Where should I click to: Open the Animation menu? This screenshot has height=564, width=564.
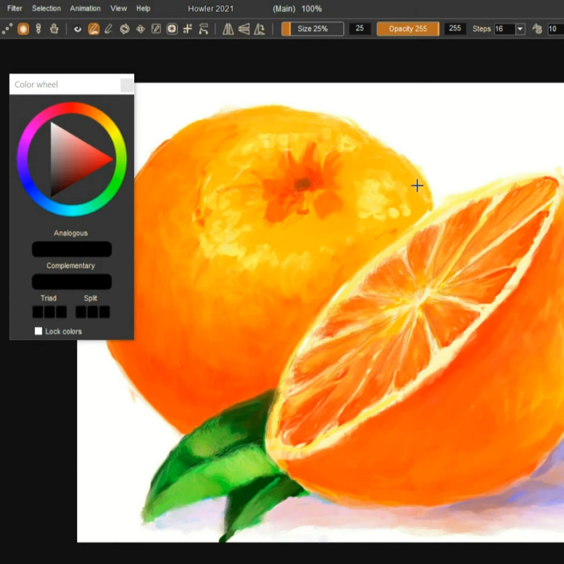[85, 8]
